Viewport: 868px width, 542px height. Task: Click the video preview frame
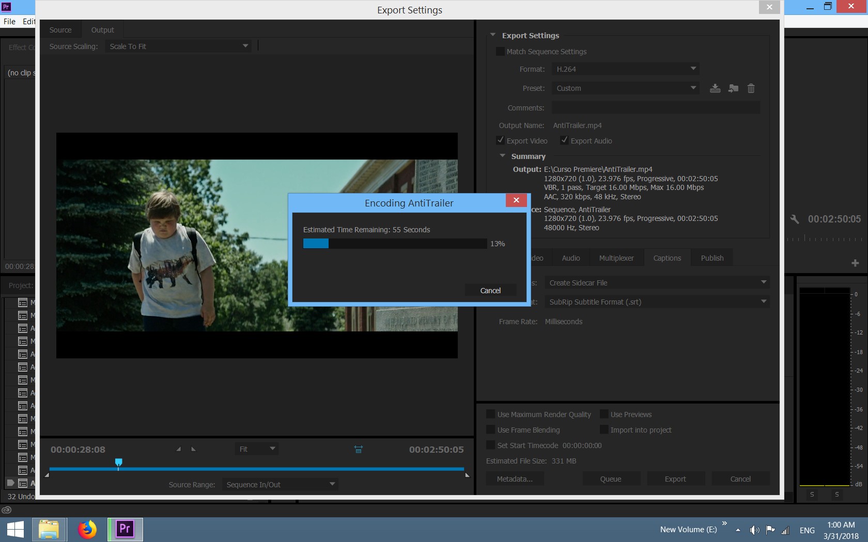[257, 245]
